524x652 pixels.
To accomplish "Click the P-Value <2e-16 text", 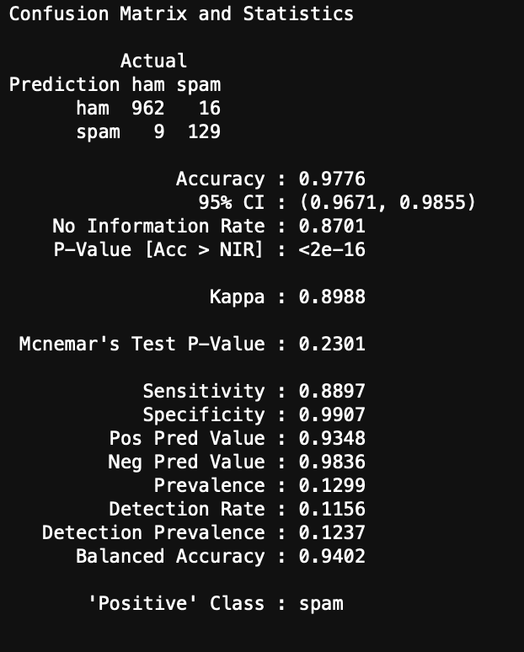I will tap(332, 249).
